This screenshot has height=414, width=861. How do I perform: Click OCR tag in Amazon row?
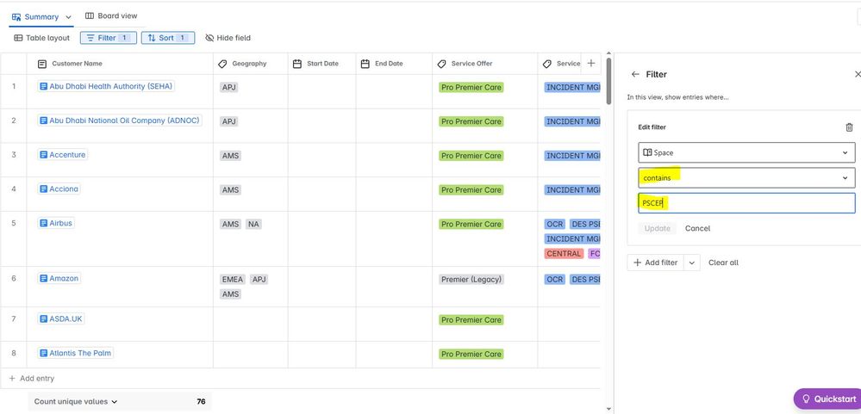coord(555,279)
